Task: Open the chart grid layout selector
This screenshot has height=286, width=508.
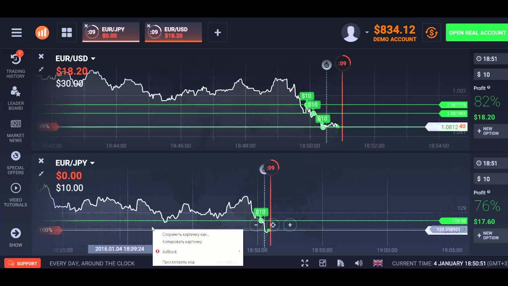Action: [67, 33]
